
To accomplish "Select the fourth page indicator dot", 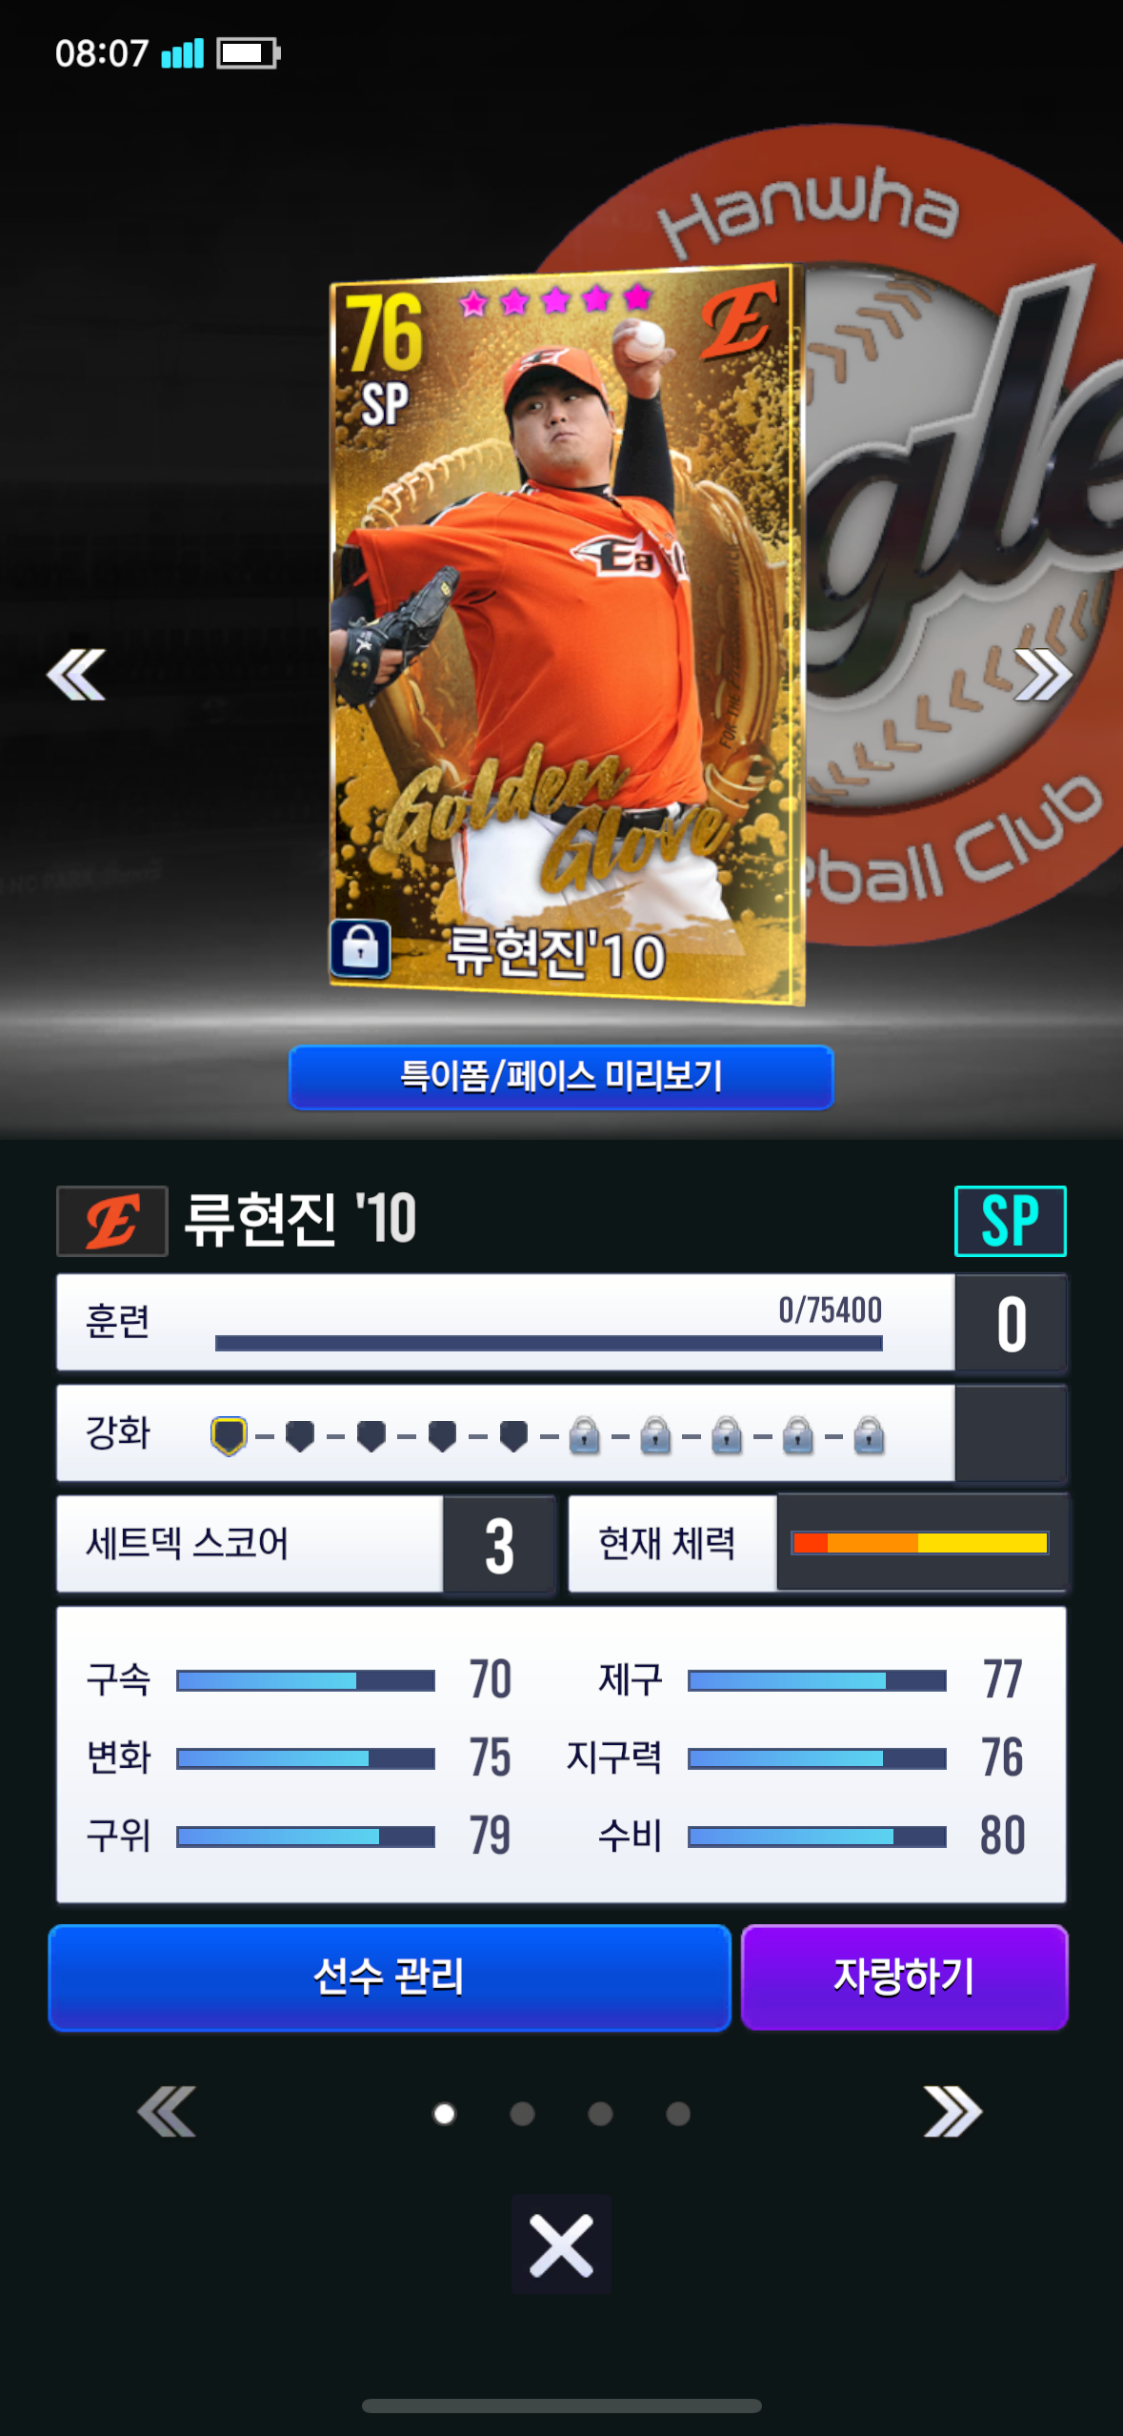I will click(x=678, y=2114).
